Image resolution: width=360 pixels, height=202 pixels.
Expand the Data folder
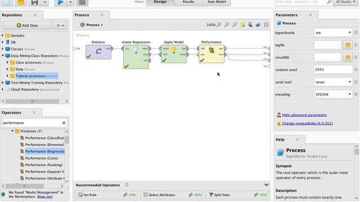coord(7,69)
